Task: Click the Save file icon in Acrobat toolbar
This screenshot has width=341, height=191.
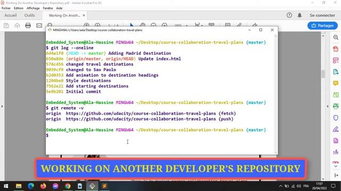Action: coord(6,25)
